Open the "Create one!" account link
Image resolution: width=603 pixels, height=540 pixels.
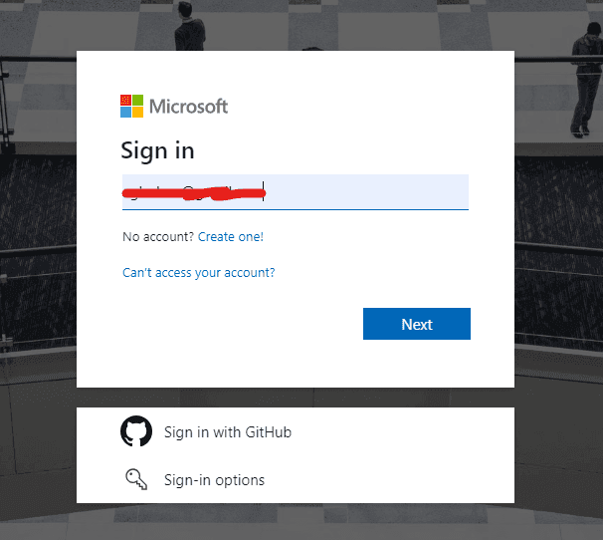pos(231,237)
